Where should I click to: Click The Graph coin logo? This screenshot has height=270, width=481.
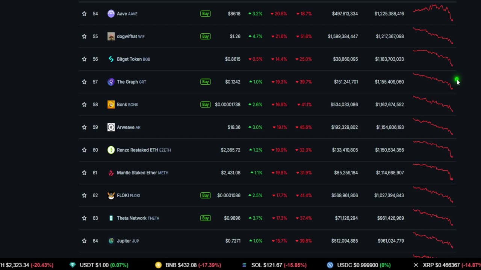[x=111, y=82]
